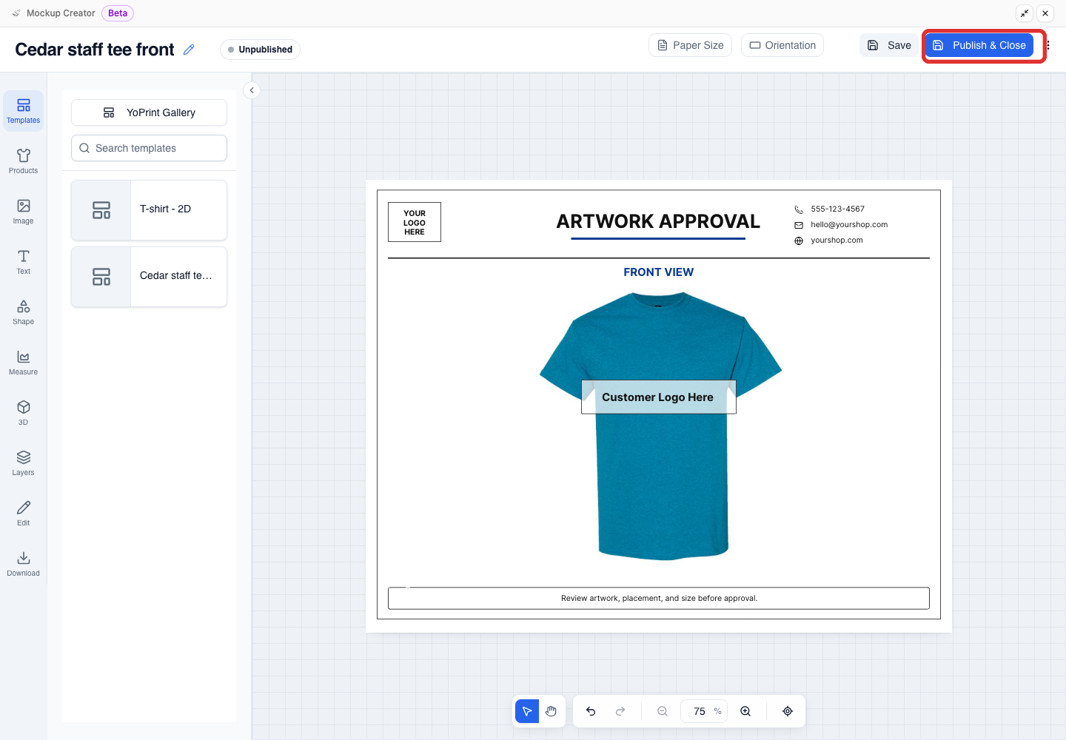Open the three-dot more options menu

coord(1048,45)
